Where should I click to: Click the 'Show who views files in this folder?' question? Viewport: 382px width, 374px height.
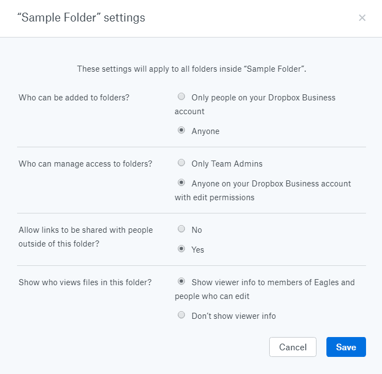85,282
